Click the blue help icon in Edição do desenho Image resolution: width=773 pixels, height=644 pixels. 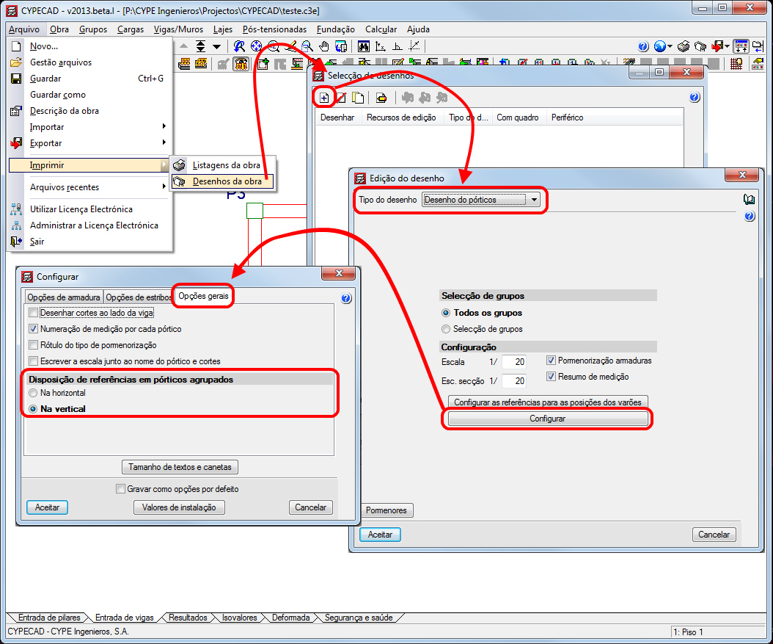[x=750, y=216]
